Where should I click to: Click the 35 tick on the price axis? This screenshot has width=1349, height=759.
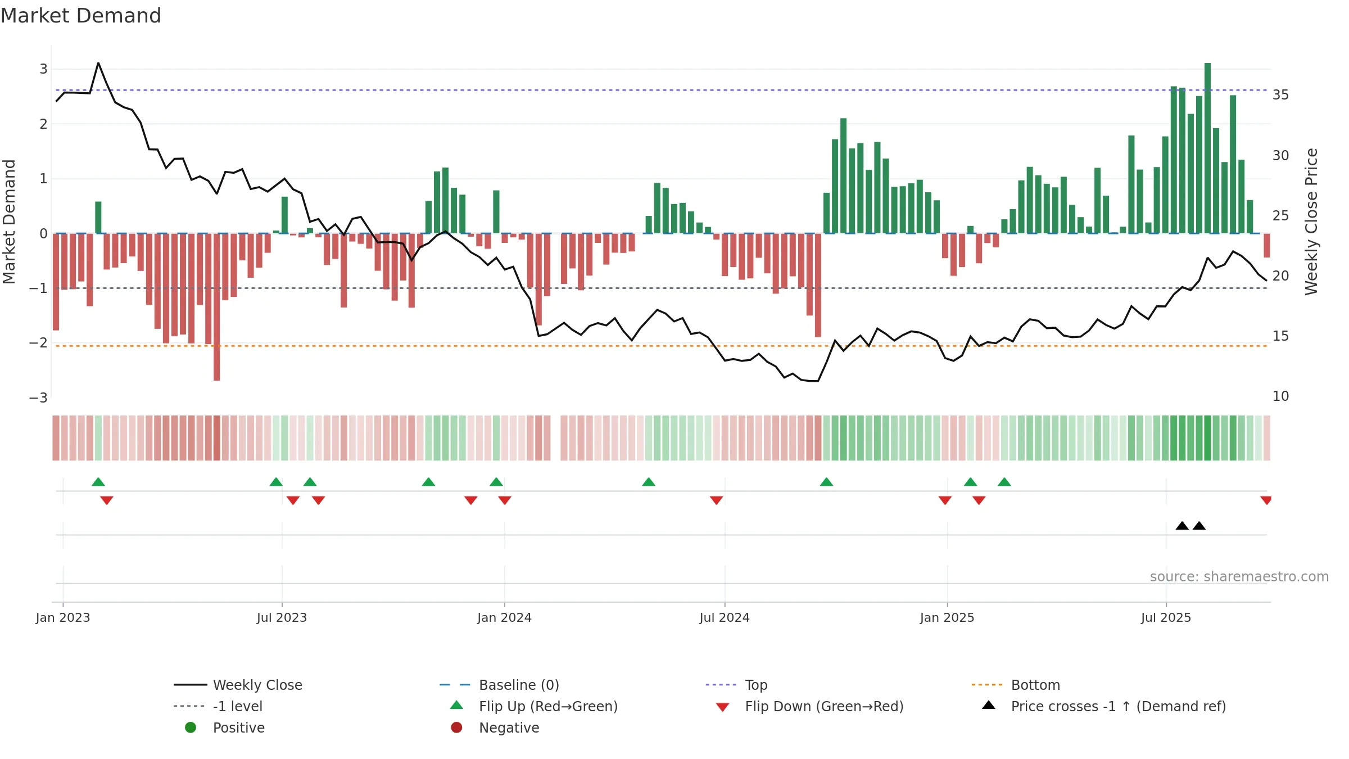click(1281, 94)
